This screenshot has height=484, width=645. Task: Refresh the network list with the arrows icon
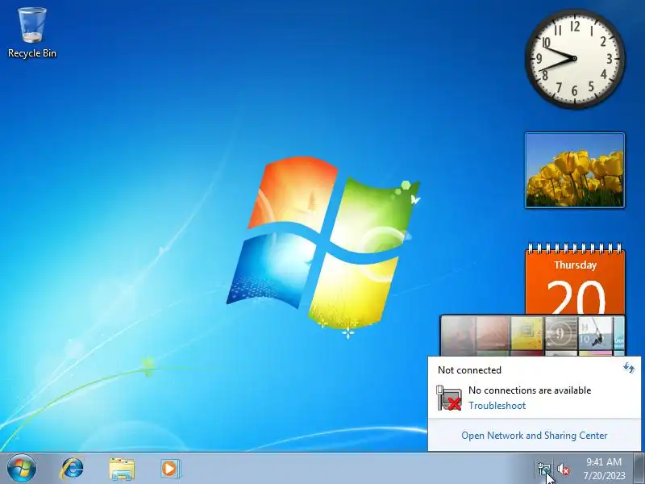[x=629, y=368]
